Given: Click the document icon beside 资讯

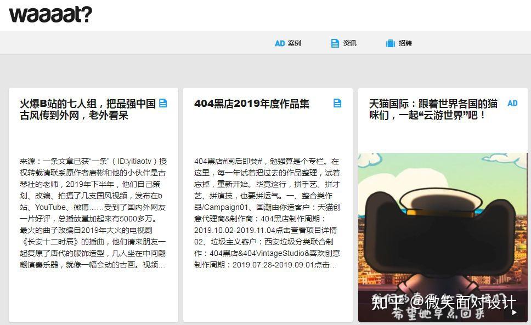Looking at the screenshot, I should point(335,43).
